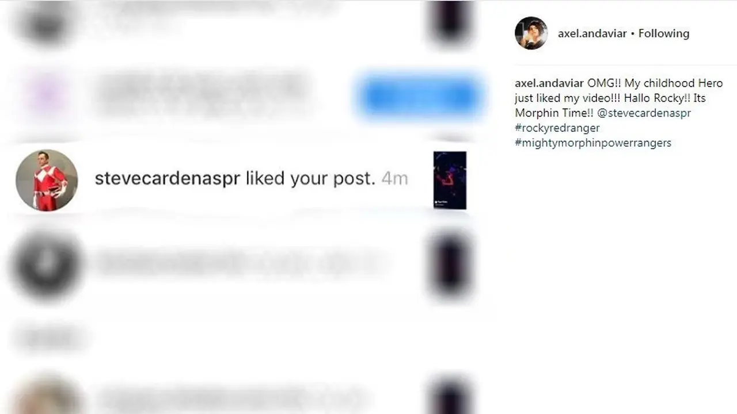
Task: Open axel.andaviar username in the post header
Action: (592, 33)
